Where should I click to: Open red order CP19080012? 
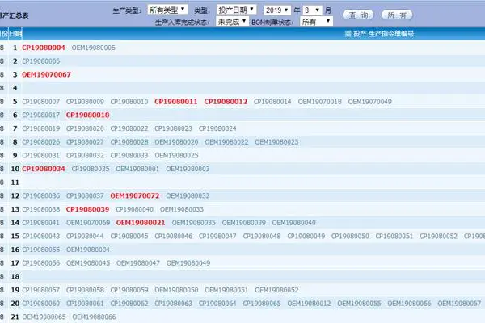[226, 102]
